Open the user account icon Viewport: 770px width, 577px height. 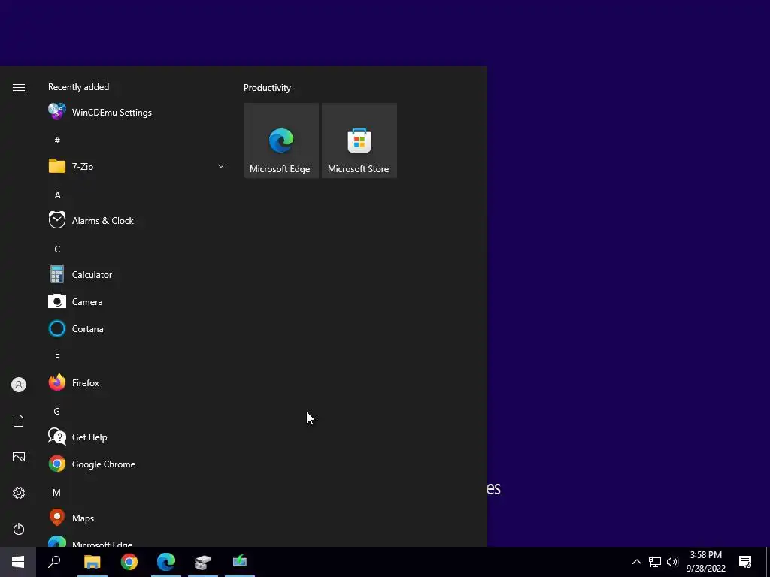(19, 385)
